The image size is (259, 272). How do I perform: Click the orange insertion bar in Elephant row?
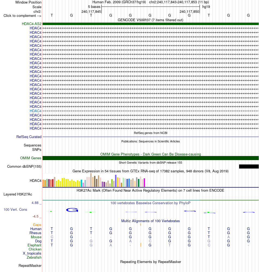click(x=141, y=245)
